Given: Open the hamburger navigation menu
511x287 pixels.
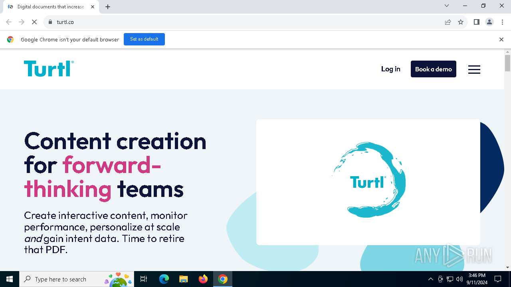Looking at the screenshot, I should [x=474, y=69].
